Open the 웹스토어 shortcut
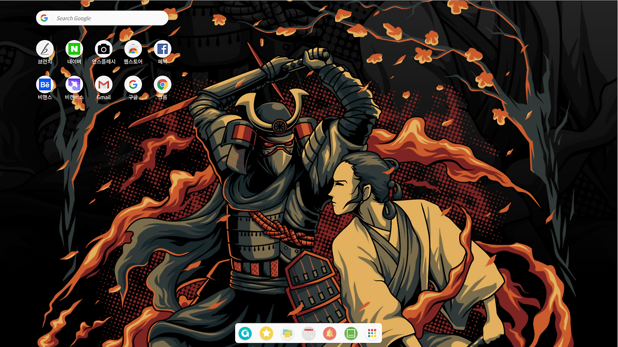This screenshot has height=347, width=618. tap(133, 49)
